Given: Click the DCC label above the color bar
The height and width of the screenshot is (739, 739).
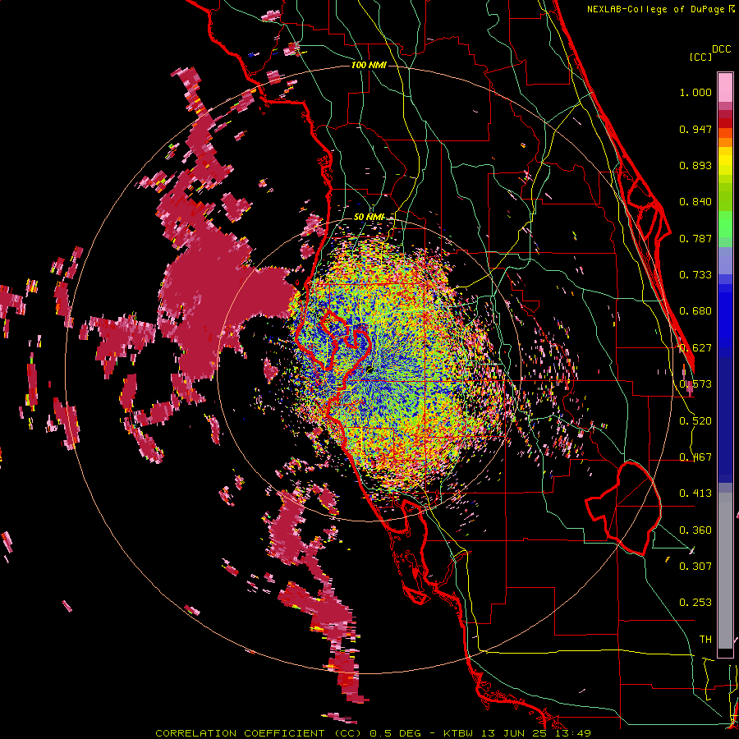Looking at the screenshot, I should [x=722, y=49].
